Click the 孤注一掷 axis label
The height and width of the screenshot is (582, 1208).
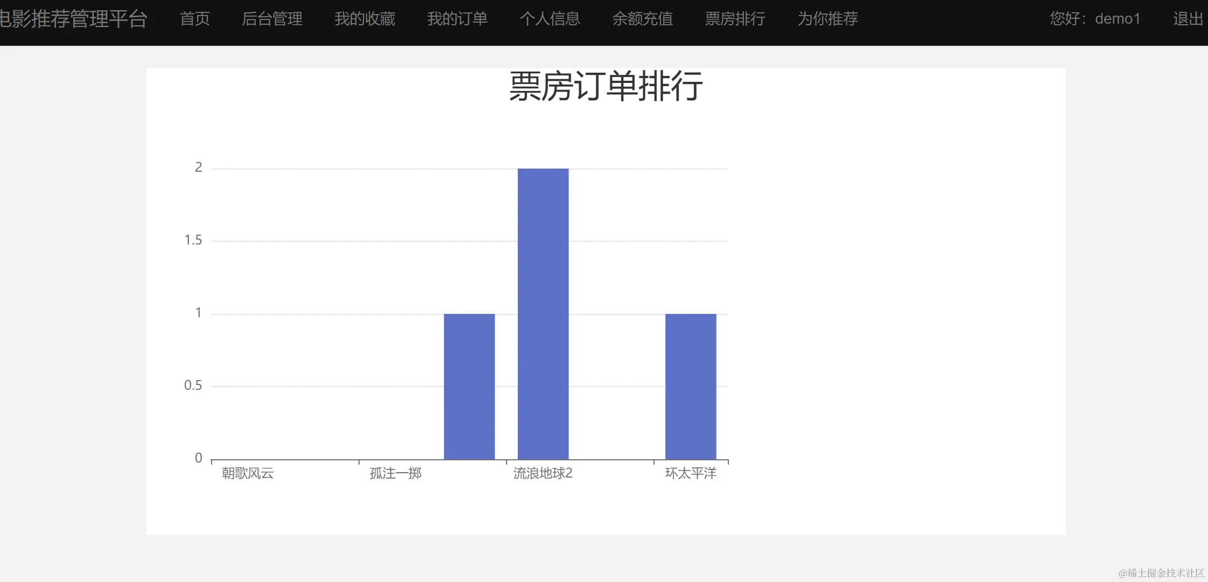(395, 473)
